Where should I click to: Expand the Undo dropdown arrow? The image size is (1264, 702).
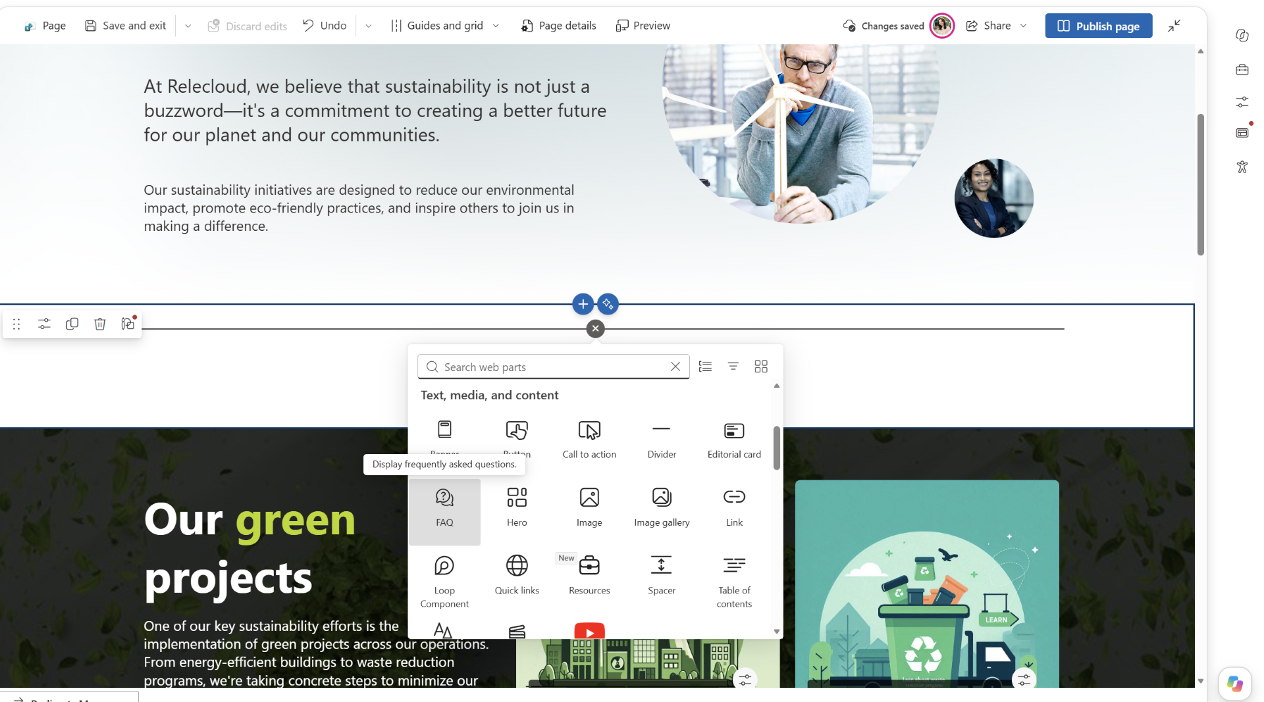[369, 26]
